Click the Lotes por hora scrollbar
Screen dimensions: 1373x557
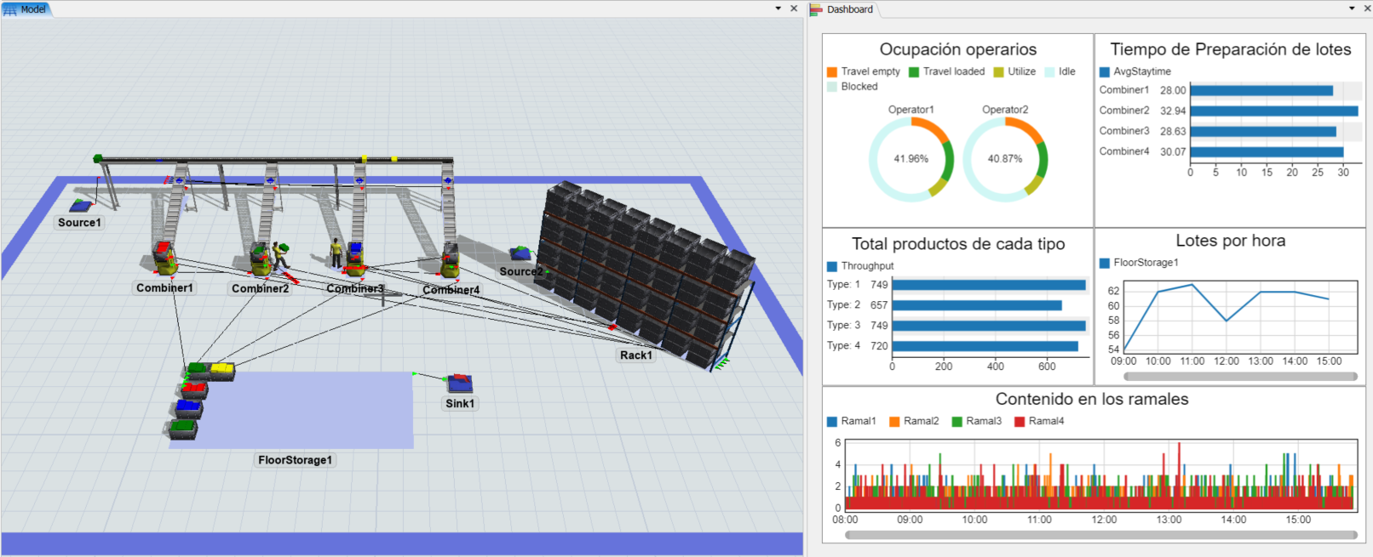point(1240,376)
